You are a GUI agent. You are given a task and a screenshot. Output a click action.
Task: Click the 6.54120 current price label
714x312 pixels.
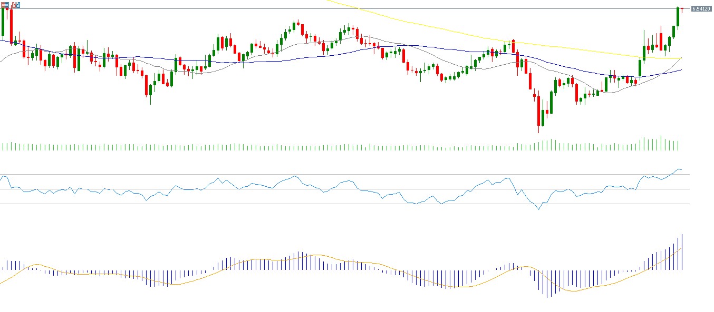(701, 9)
